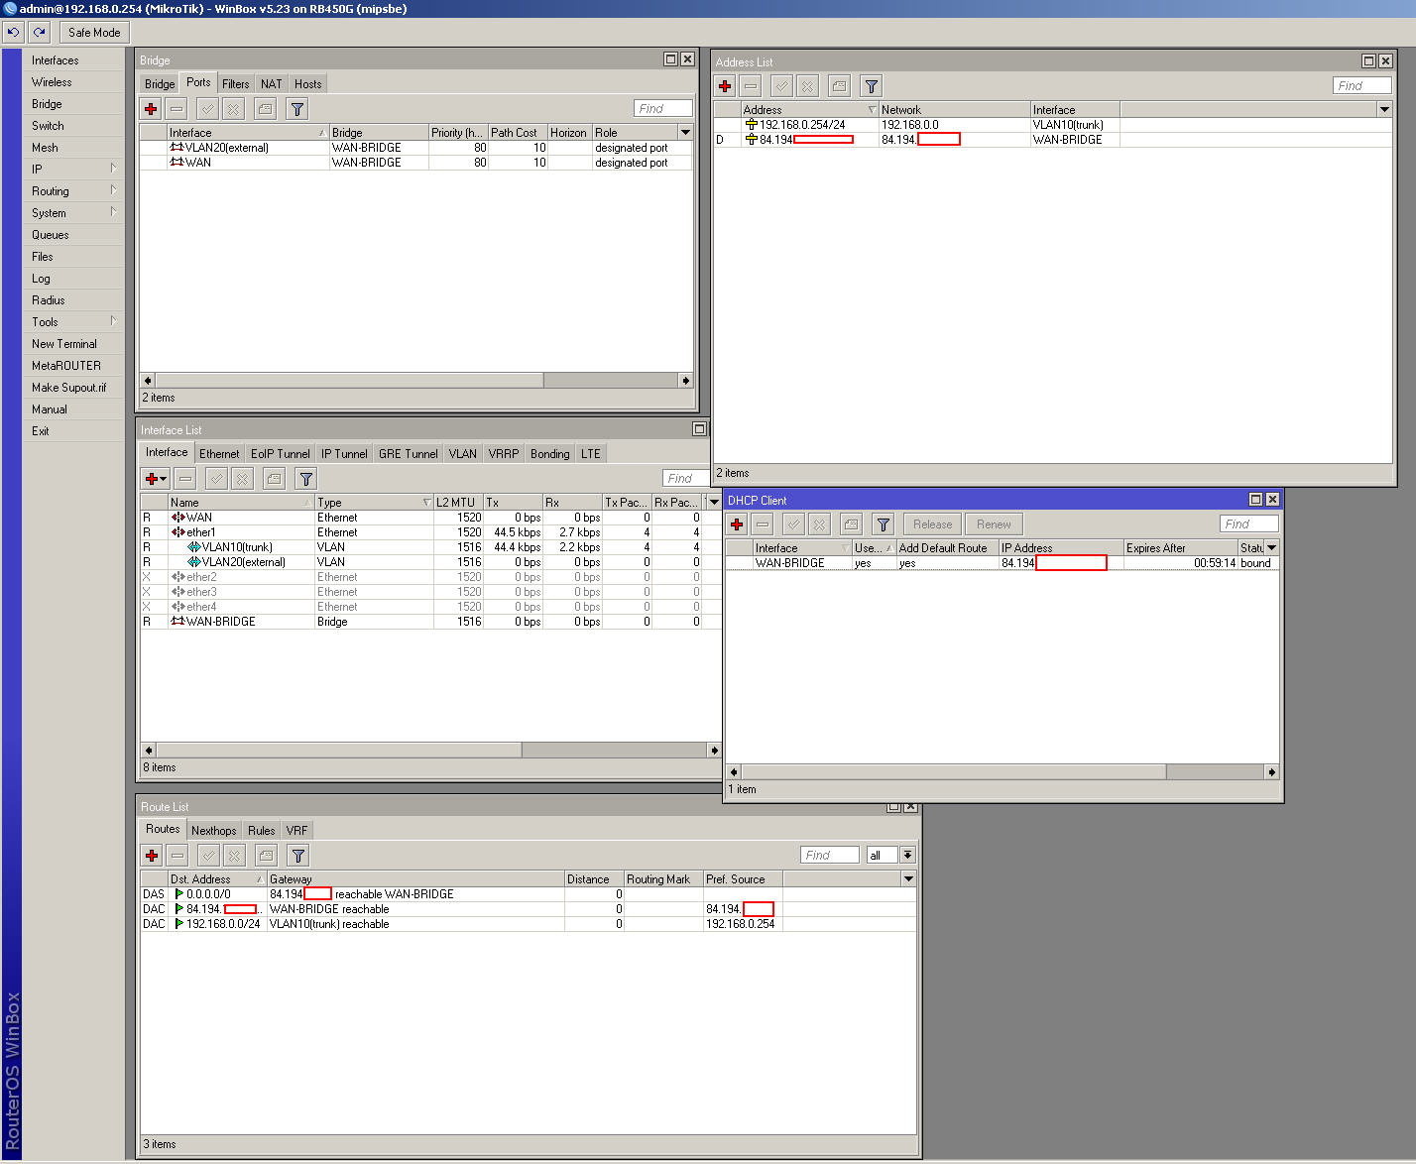Open New Terminal from sidebar
The image size is (1416, 1164).
pos(73,344)
